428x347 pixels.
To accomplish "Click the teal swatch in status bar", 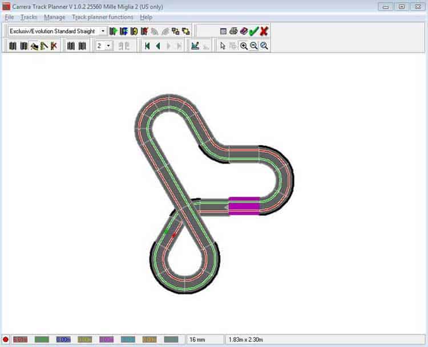I will pyautogui.click(x=128, y=340).
